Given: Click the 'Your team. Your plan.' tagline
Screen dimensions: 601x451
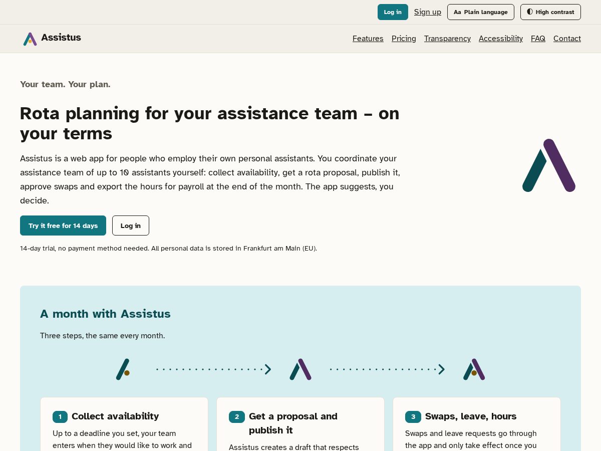Looking at the screenshot, I should point(65,84).
